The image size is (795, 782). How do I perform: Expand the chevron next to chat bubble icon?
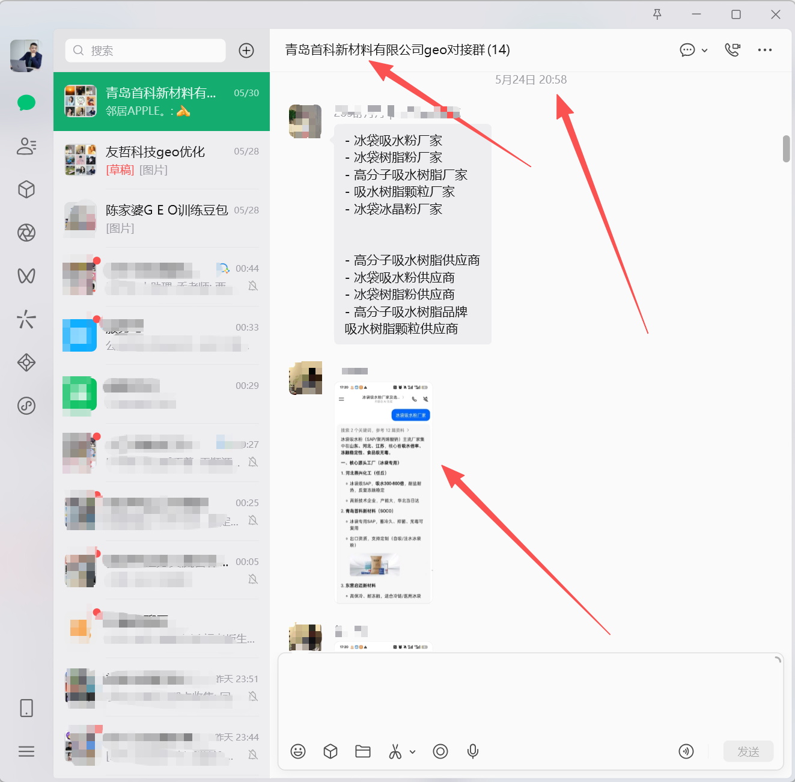705,50
